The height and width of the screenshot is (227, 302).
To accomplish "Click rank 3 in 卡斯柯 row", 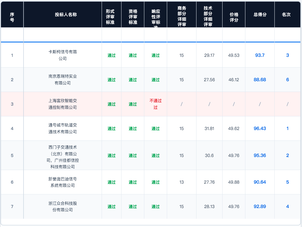I will click(x=288, y=55).
